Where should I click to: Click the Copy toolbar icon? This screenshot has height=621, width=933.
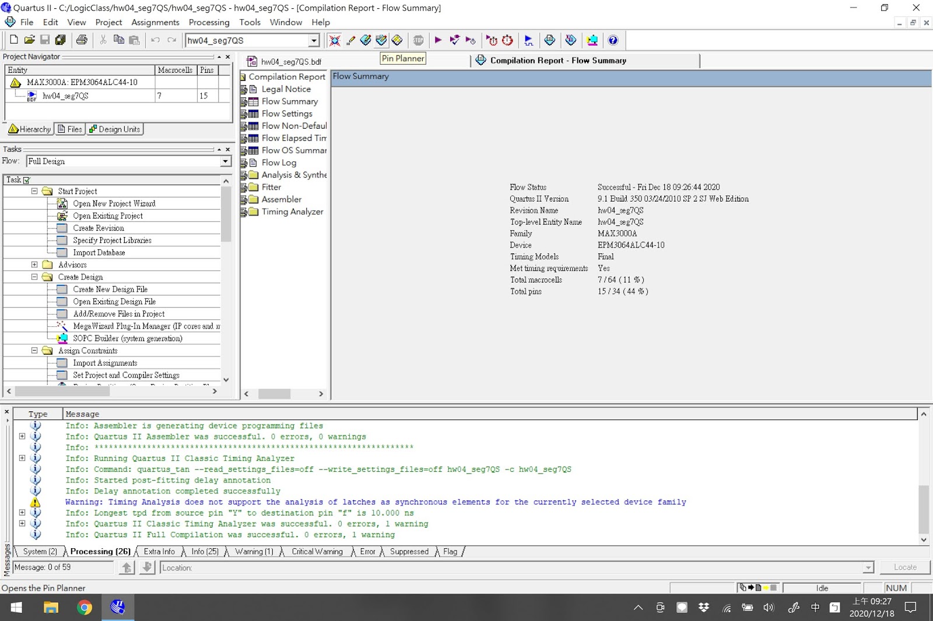pyautogui.click(x=118, y=40)
